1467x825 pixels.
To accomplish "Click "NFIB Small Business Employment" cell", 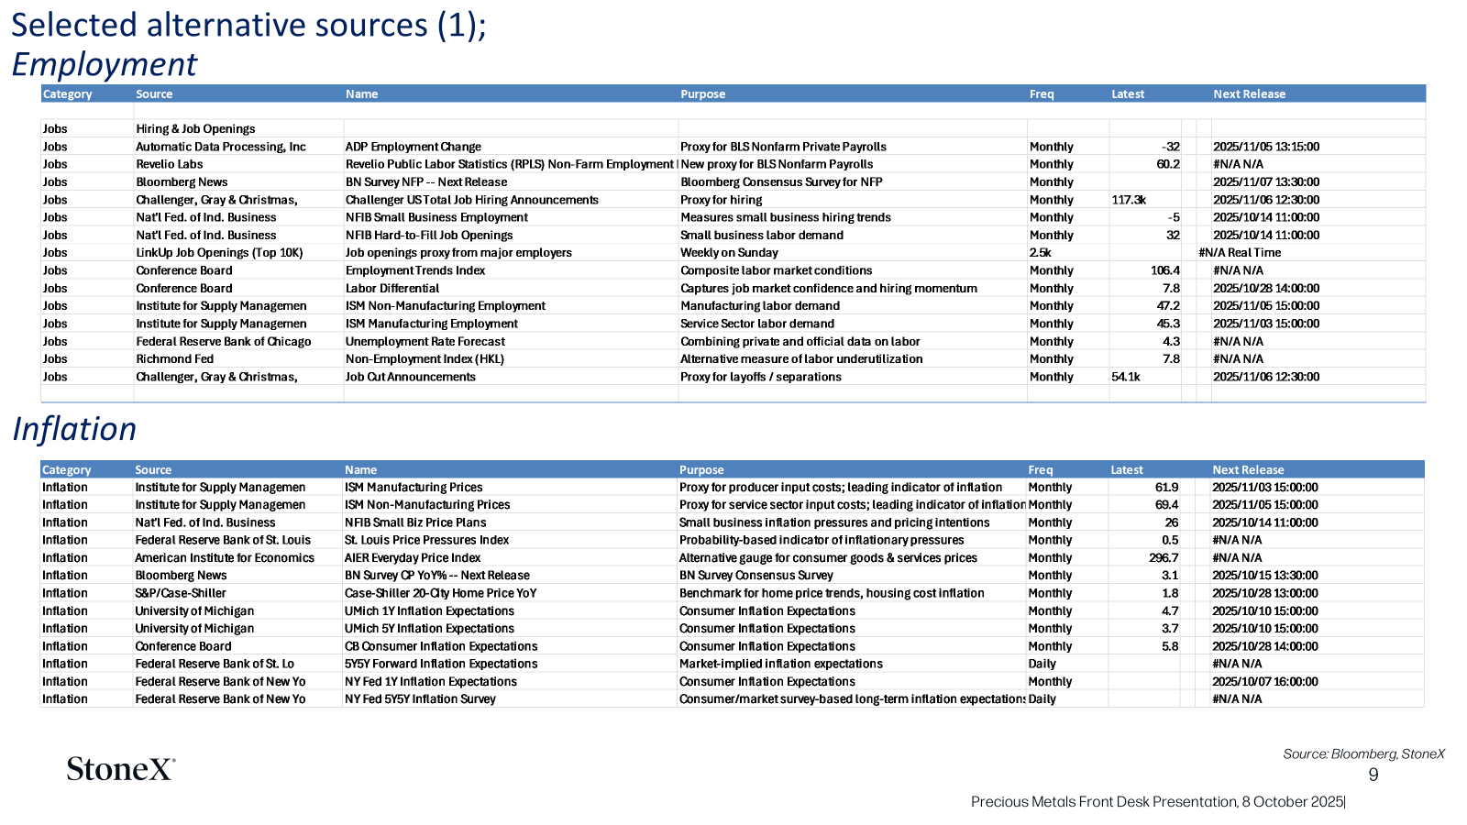I will pos(436,217).
